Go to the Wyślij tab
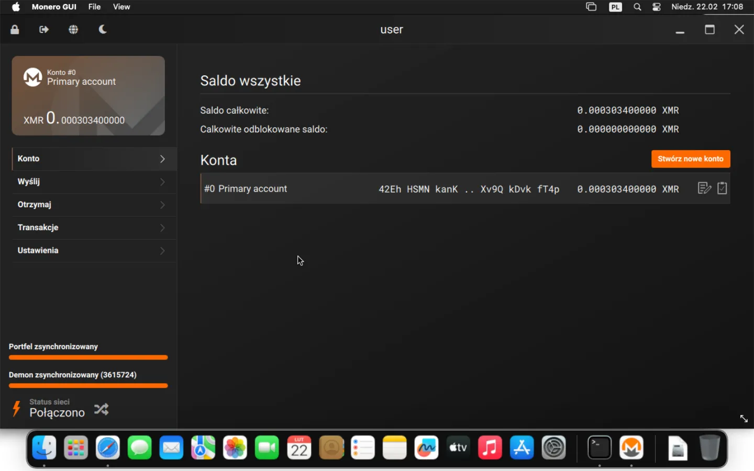 [x=94, y=182]
